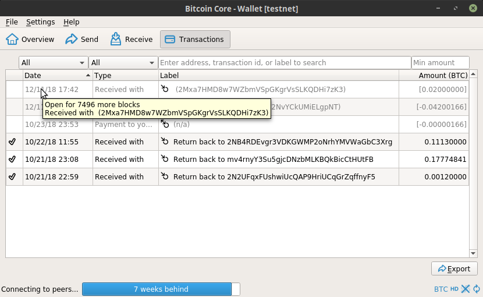This screenshot has width=483, height=297.
Task: Open the File menu
Action: (x=12, y=22)
